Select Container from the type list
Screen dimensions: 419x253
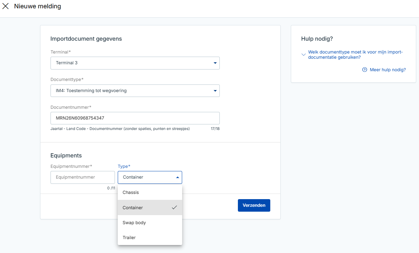150,207
